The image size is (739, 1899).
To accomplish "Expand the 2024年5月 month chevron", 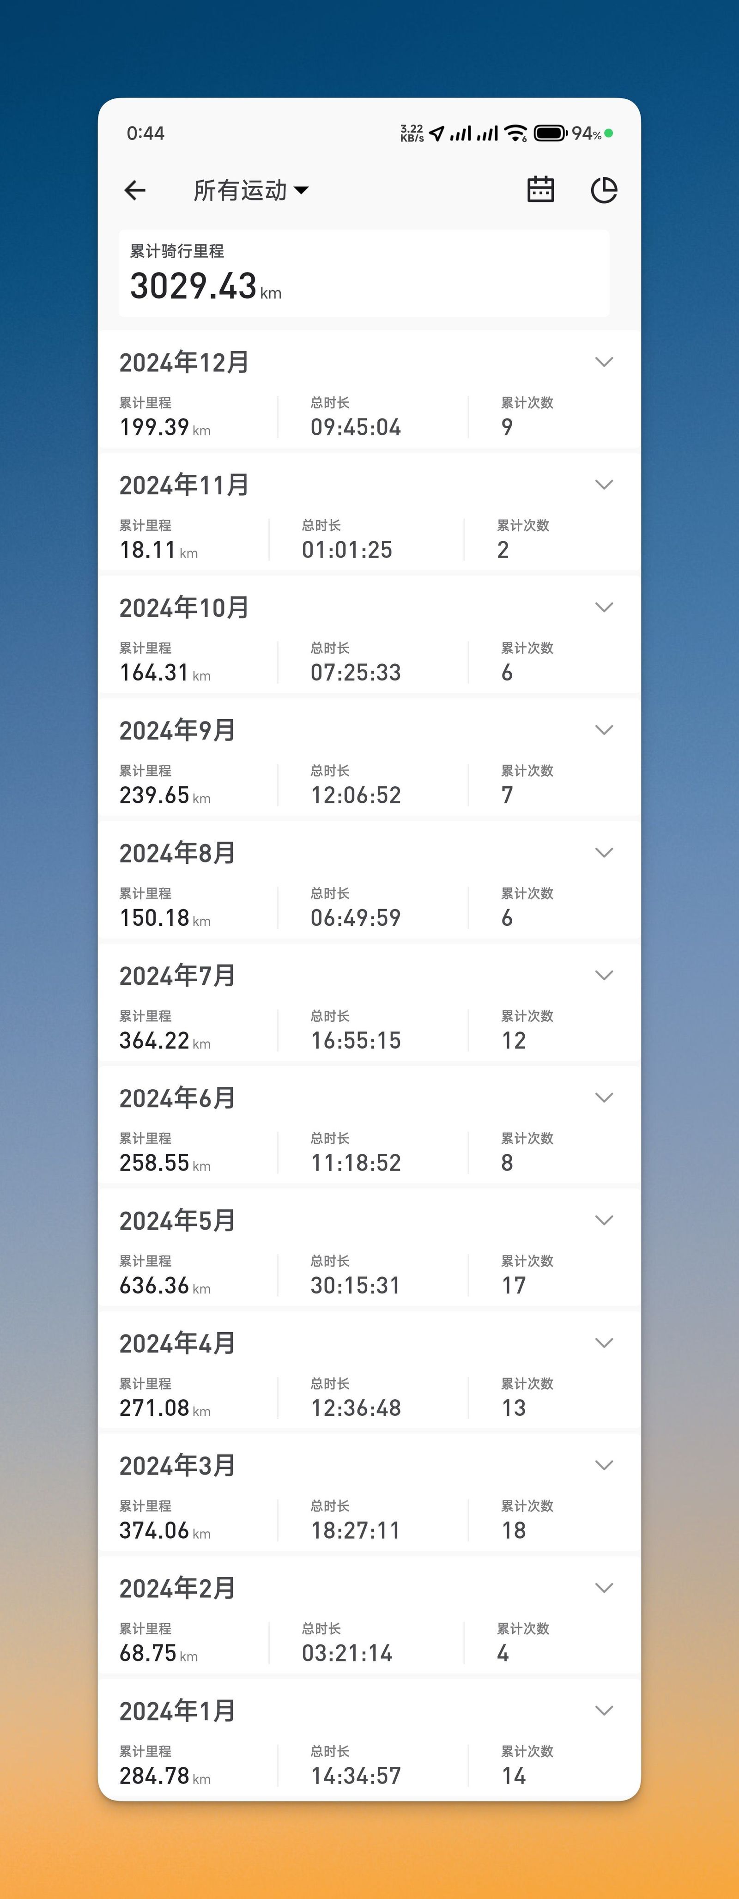I will [x=604, y=1220].
